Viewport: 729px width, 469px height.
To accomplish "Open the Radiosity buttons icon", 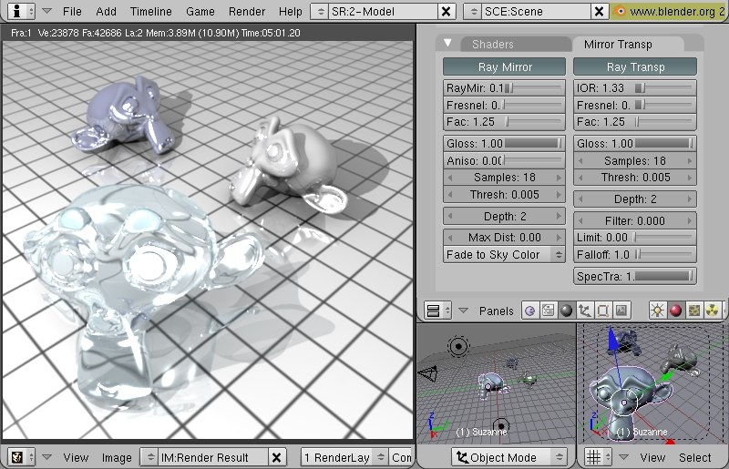I will tap(713, 311).
